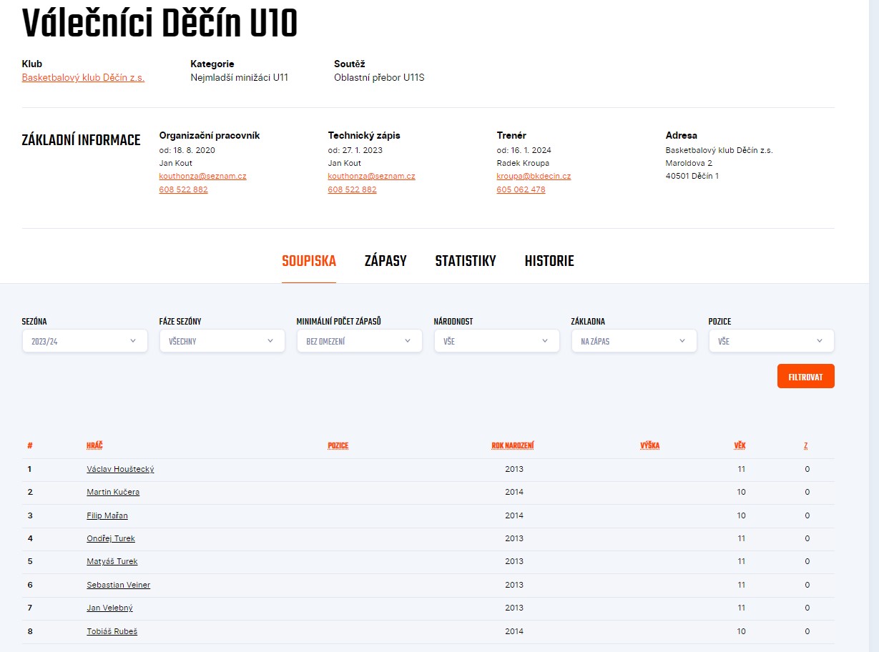Open player Jan Velebný

click(x=109, y=608)
